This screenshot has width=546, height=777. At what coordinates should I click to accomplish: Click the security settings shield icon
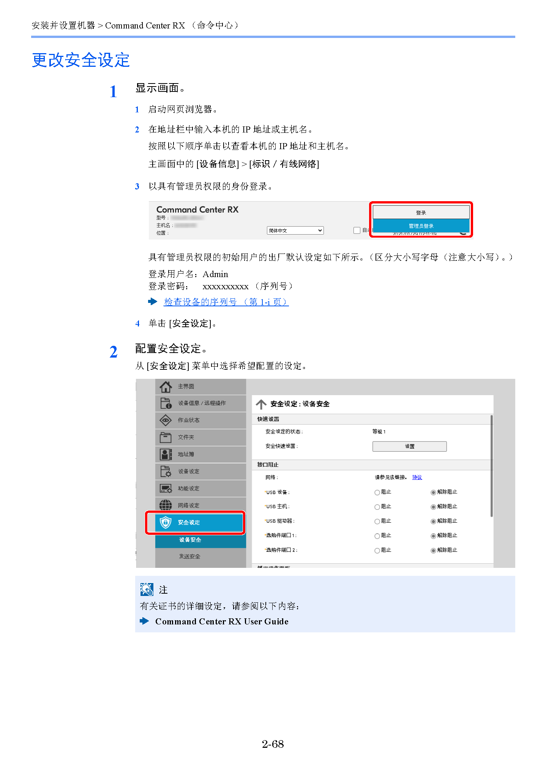pyautogui.click(x=166, y=522)
